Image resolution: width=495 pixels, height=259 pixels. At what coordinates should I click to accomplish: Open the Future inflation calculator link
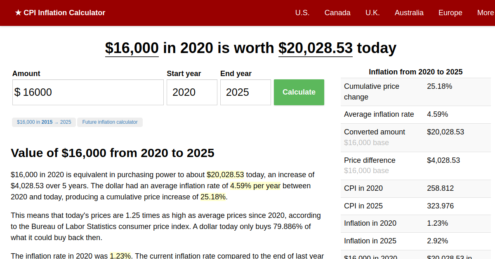coord(110,122)
